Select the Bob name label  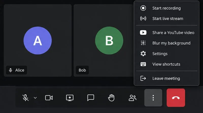[82, 70]
